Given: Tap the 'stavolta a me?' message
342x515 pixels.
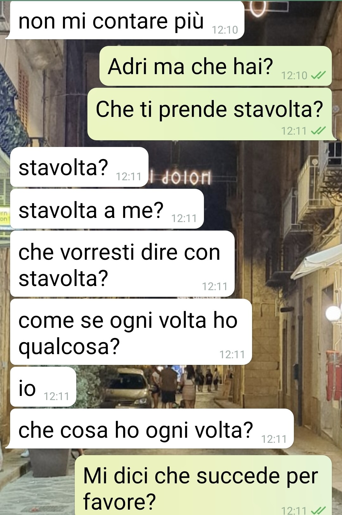Looking at the screenshot, I should click(x=107, y=209).
